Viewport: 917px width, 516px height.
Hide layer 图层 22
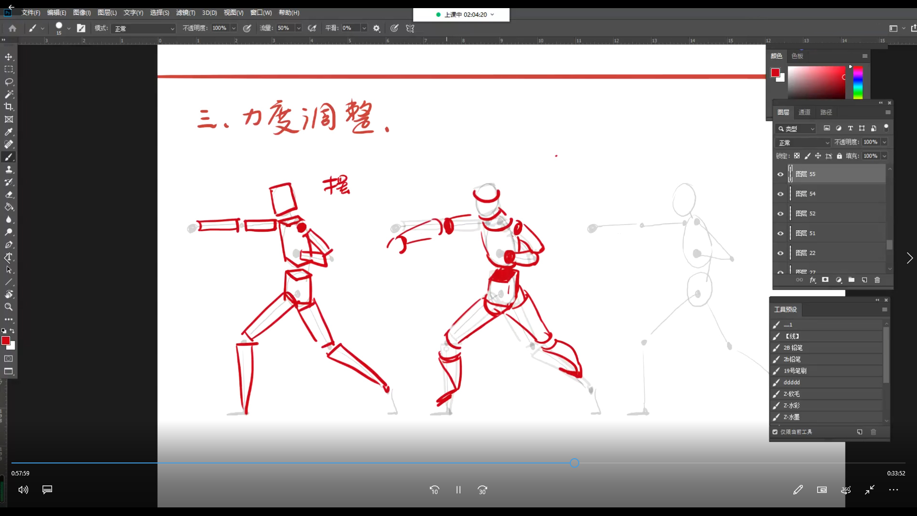pyautogui.click(x=780, y=253)
